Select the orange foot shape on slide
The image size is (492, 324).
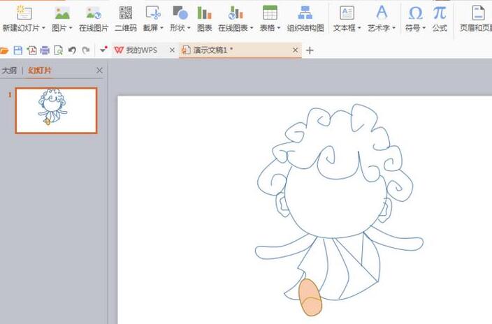(x=310, y=297)
